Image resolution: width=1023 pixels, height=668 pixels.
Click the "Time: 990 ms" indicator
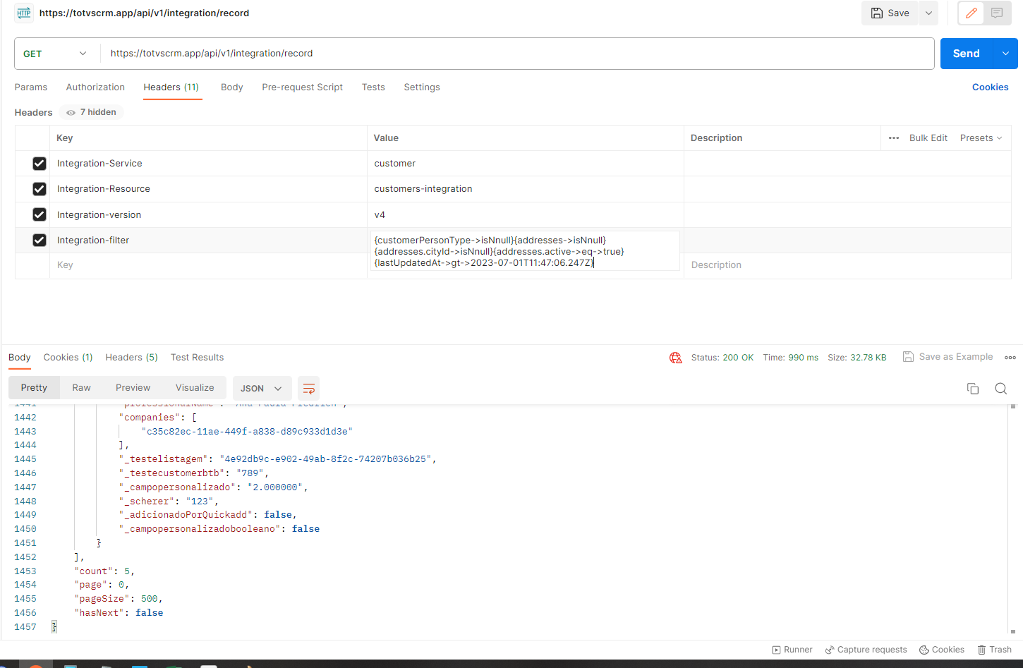click(790, 358)
